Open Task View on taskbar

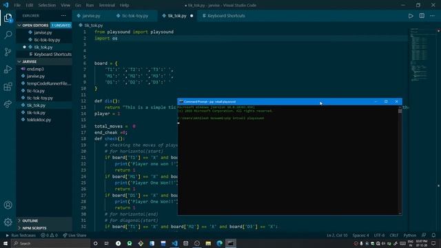tap(107, 243)
